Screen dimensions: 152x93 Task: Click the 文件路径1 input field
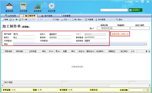[x=24, y=41]
